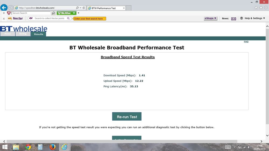Image resolution: width=269 pixels, height=151 pixels.
Task: Close the BTW Performance Test tab
Action: click(124, 8)
